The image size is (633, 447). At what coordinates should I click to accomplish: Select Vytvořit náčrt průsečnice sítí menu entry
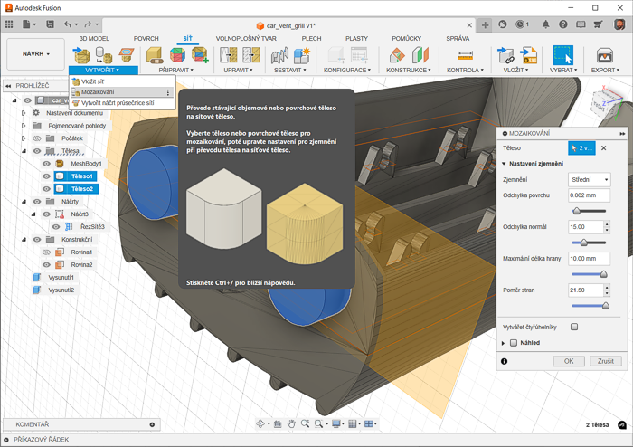coord(123,103)
